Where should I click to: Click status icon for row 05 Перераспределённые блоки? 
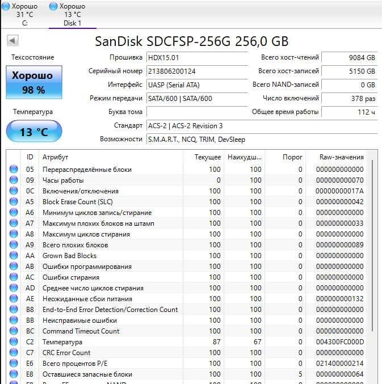pyautogui.click(x=14, y=169)
